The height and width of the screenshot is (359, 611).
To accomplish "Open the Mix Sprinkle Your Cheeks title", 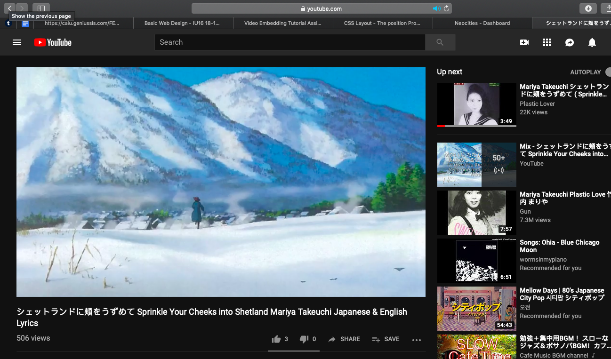I will click(x=565, y=150).
